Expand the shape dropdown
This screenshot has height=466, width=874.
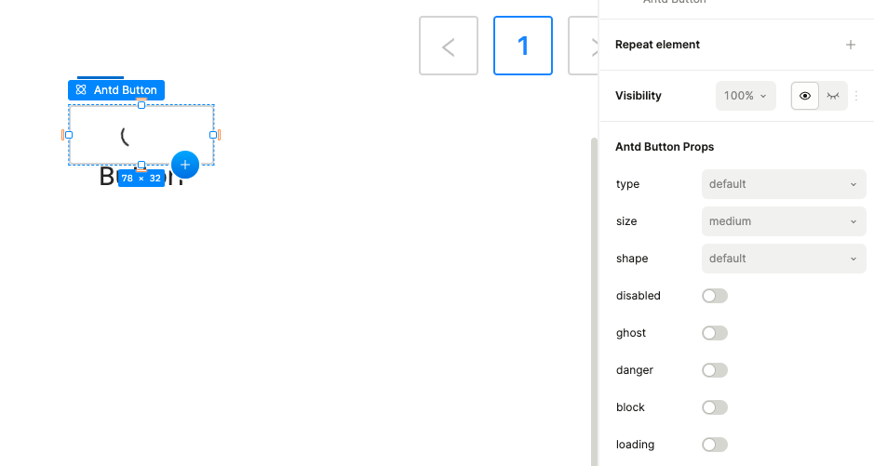[784, 259]
